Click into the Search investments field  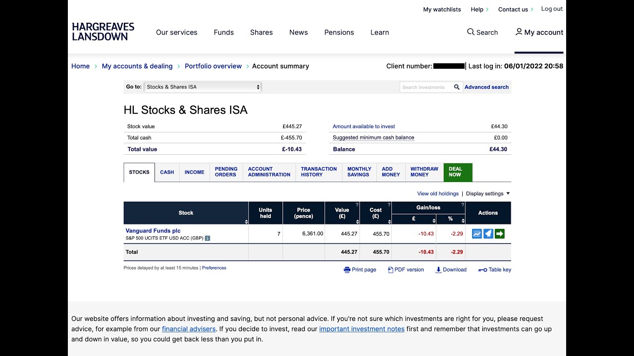coord(426,87)
